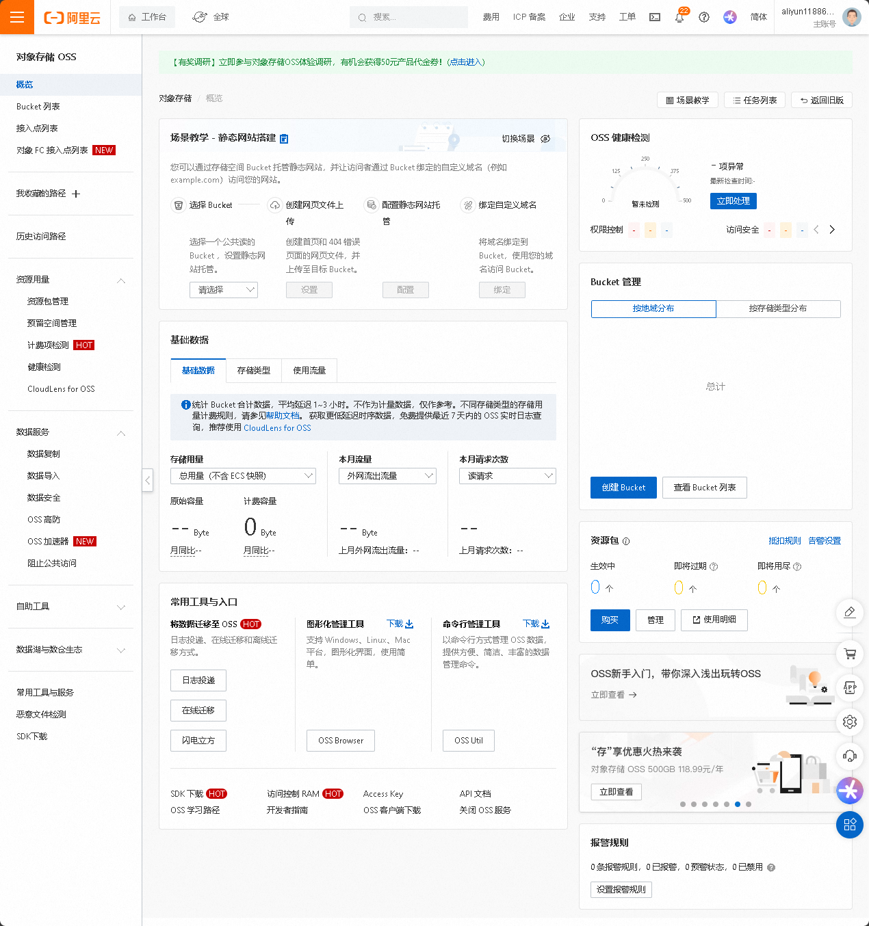Viewport: 869px width, 926px height.
Task: Click the Alibaba Cloud logo
Action: (x=73, y=18)
